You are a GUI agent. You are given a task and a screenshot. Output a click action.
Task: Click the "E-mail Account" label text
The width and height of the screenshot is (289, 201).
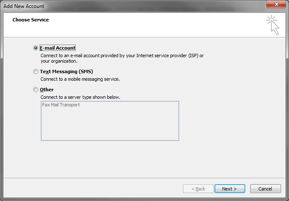click(x=58, y=48)
